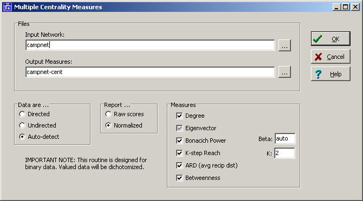Toggle the K-step Reach checkbox

179,153
